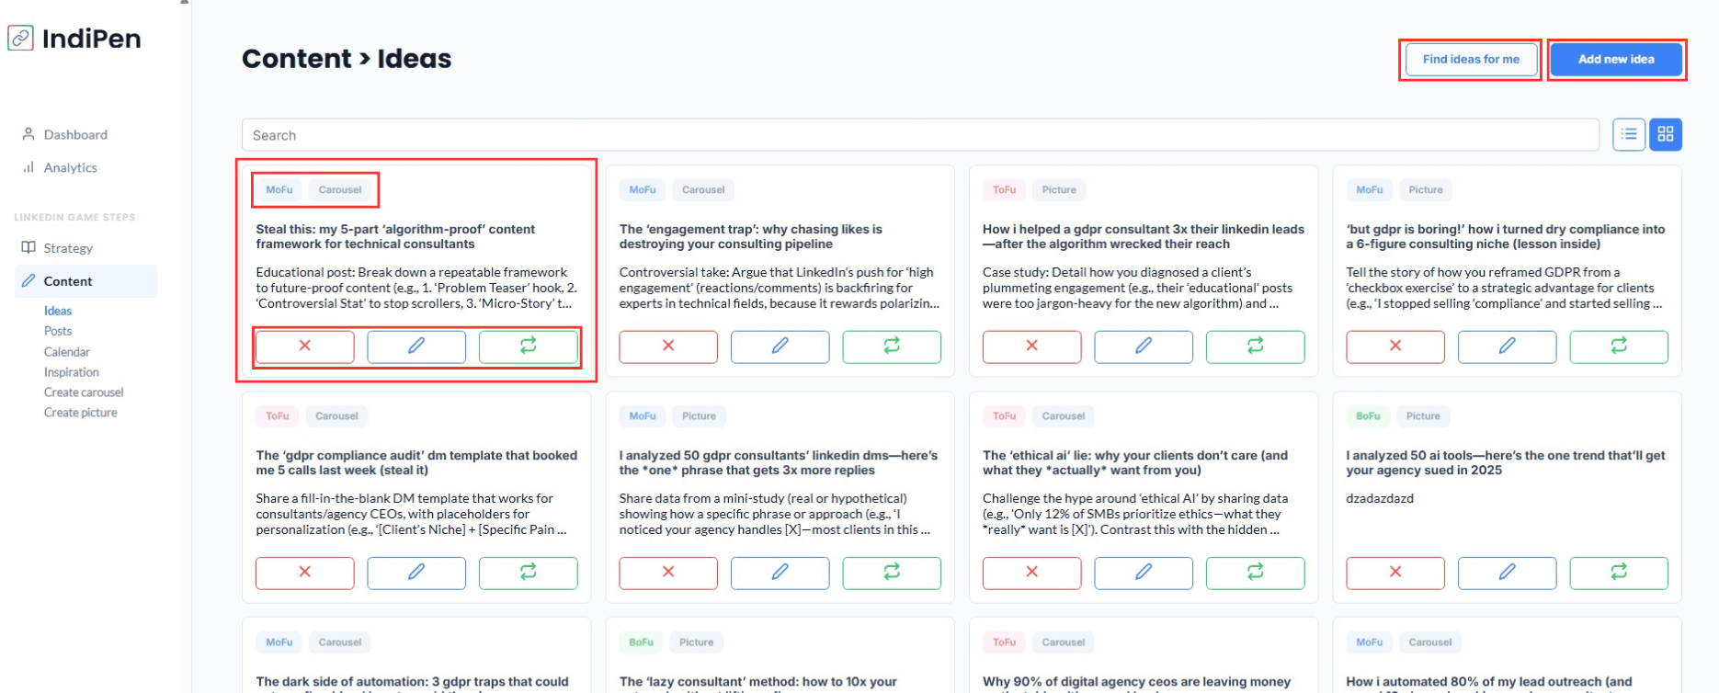Delete the 'Steal this' algorithm-proof framework idea

pos(304,346)
